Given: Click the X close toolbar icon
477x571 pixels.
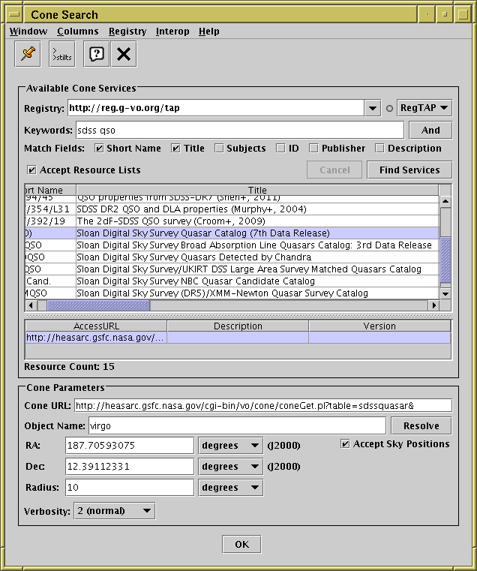Looking at the screenshot, I should pyautogui.click(x=124, y=53).
